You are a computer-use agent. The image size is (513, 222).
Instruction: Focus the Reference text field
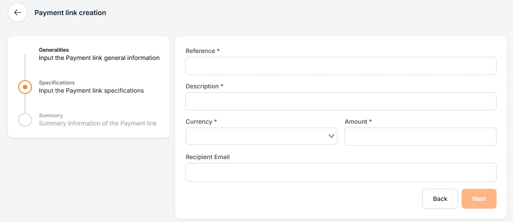(341, 66)
